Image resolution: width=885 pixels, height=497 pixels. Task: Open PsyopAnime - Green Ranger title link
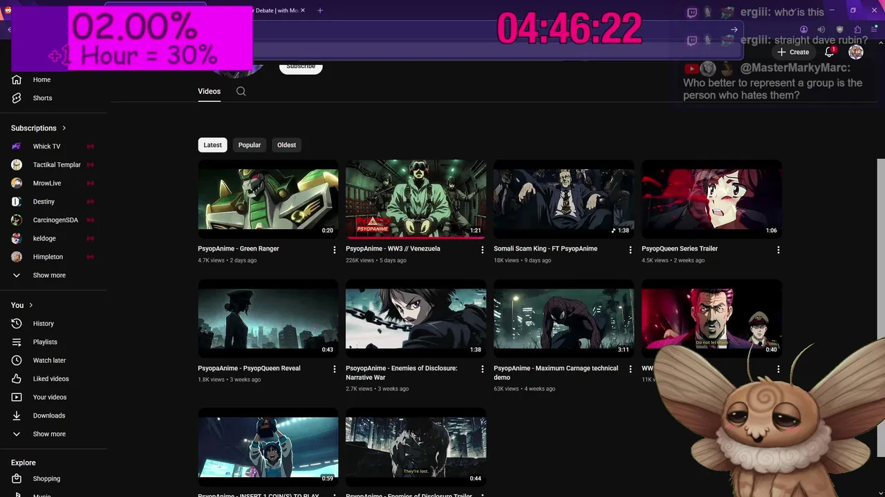[x=239, y=248]
